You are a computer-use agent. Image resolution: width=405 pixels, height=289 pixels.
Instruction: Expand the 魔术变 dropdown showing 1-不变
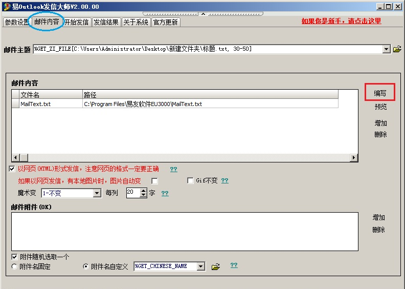pyautogui.click(x=97, y=193)
